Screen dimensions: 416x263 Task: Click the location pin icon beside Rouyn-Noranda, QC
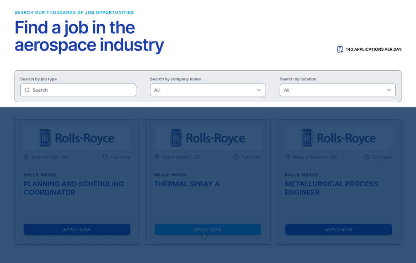[288, 157]
